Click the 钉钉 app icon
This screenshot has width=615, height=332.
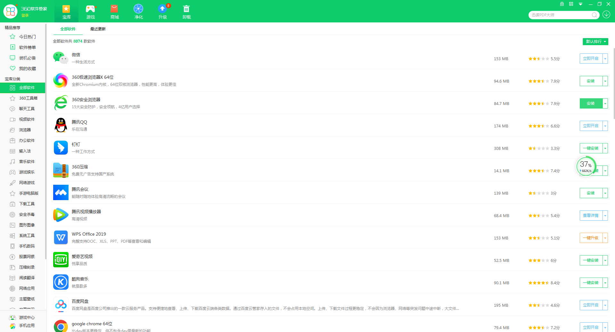tap(61, 148)
